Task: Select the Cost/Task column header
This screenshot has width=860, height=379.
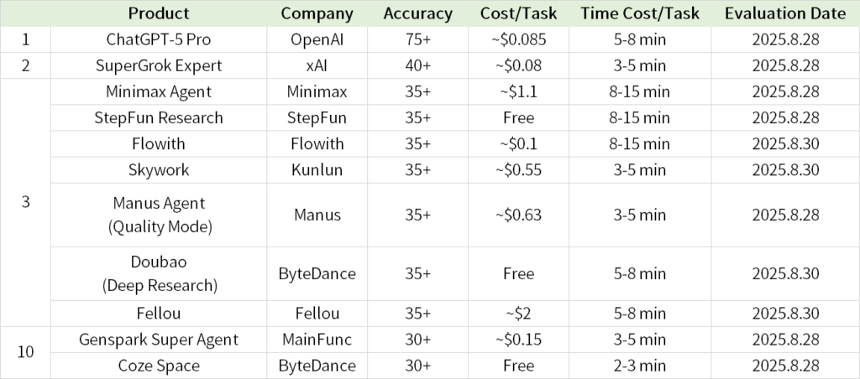Action: (518, 13)
